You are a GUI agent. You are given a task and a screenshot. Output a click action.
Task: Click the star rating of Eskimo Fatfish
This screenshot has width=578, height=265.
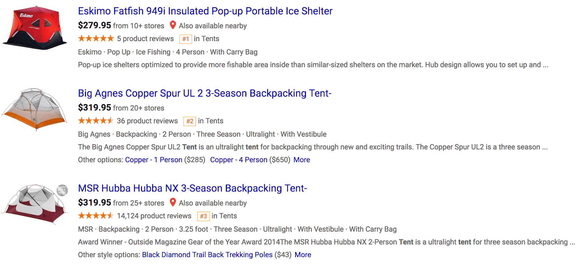(x=96, y=39)
